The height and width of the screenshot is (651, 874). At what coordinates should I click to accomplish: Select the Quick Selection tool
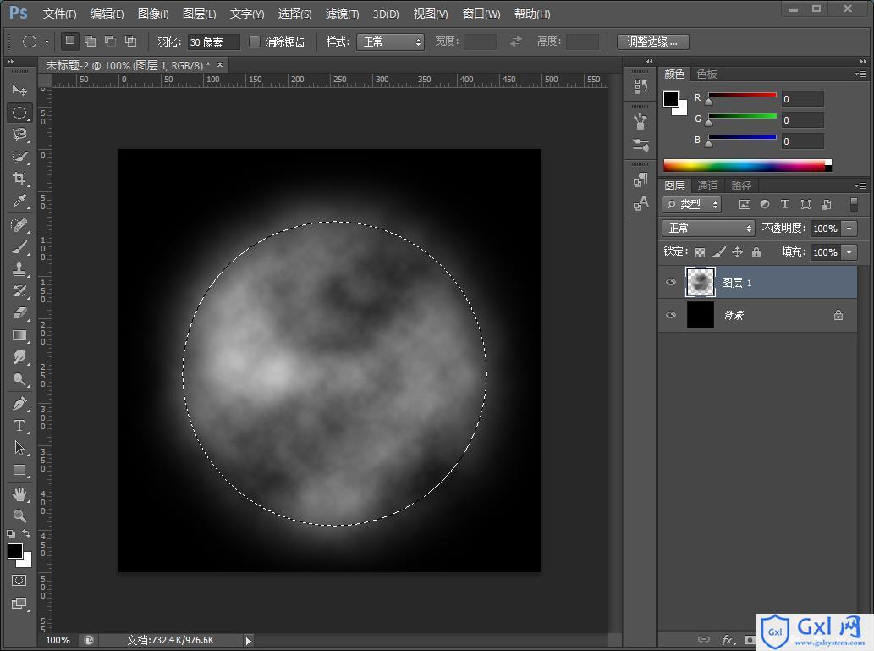tap(19, 157)
